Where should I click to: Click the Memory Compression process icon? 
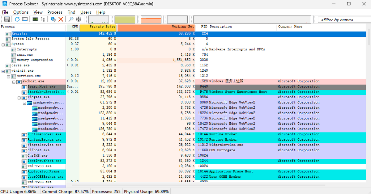pyautogui.click(x=14, y=60)
